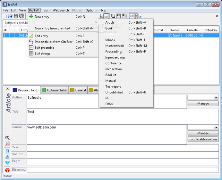Click the blue up arrow for previous entry
Image resolution: width=222 pixels, height=180 pixels.
(x=7, y=157)
